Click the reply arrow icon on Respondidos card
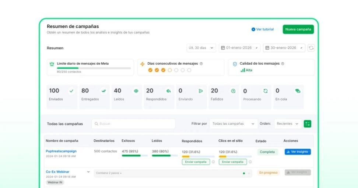The width and height of the screenshot is (358, 188). point(168,91)
